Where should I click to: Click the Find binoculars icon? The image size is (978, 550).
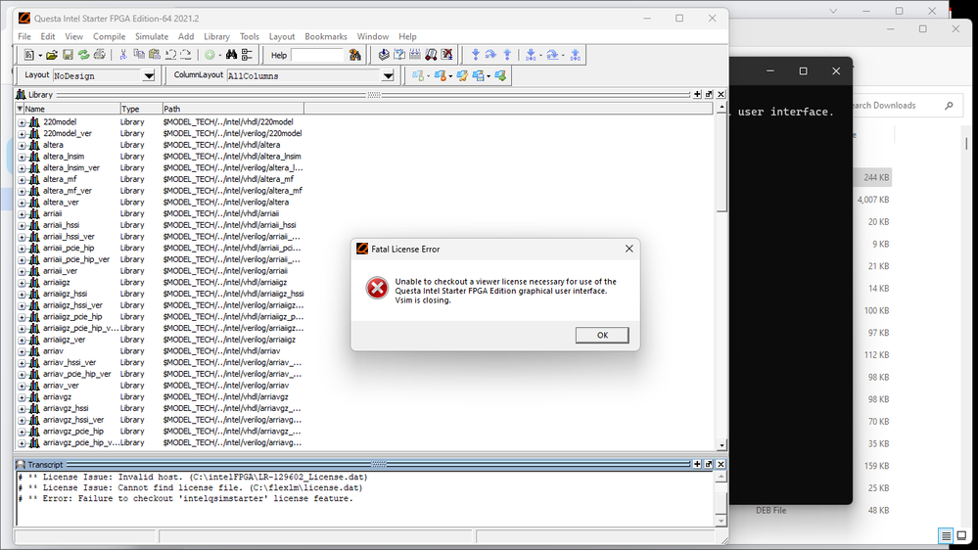(231, 55)
